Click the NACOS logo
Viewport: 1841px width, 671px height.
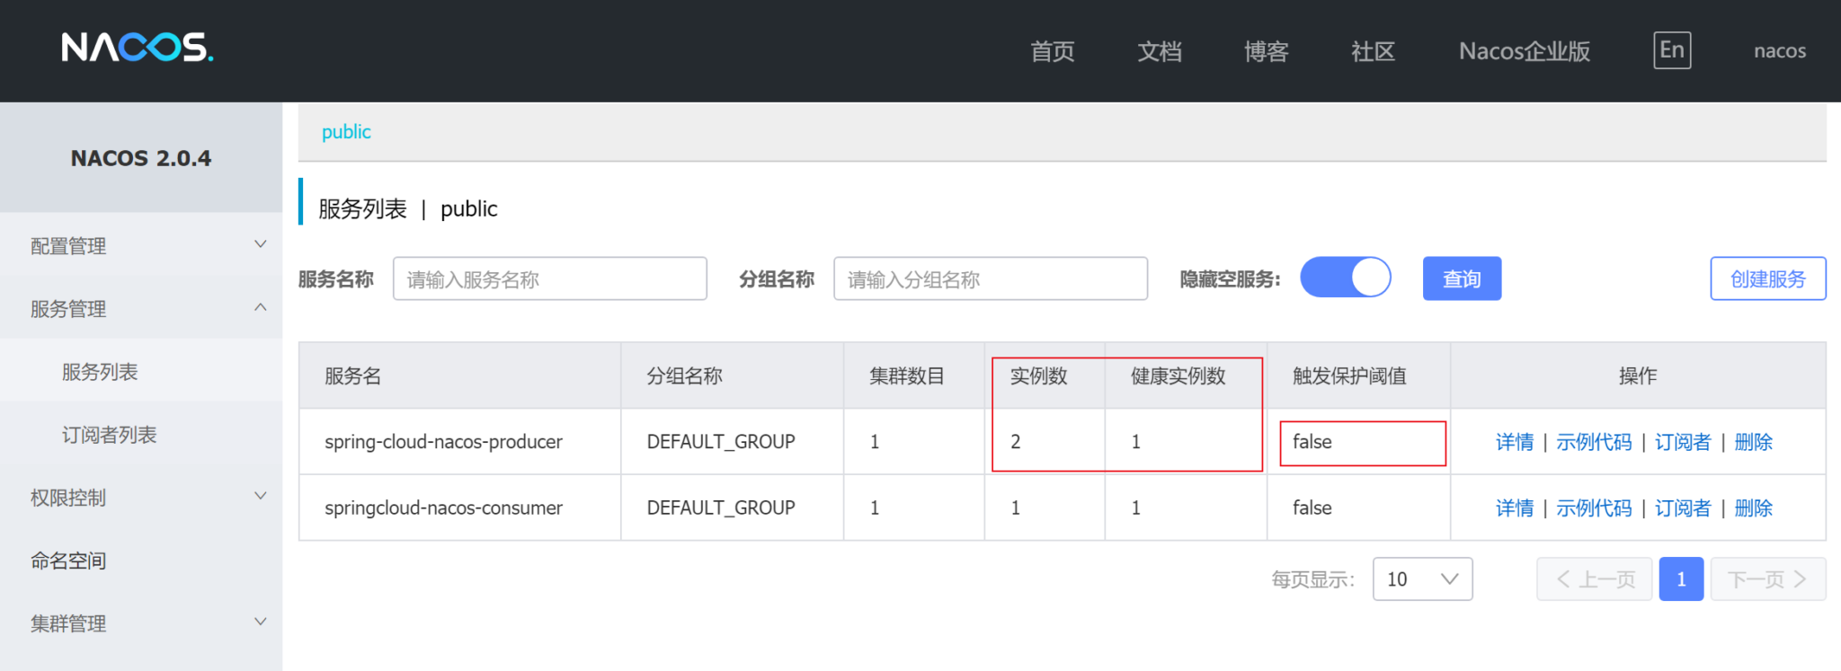[x=138, y=48]
